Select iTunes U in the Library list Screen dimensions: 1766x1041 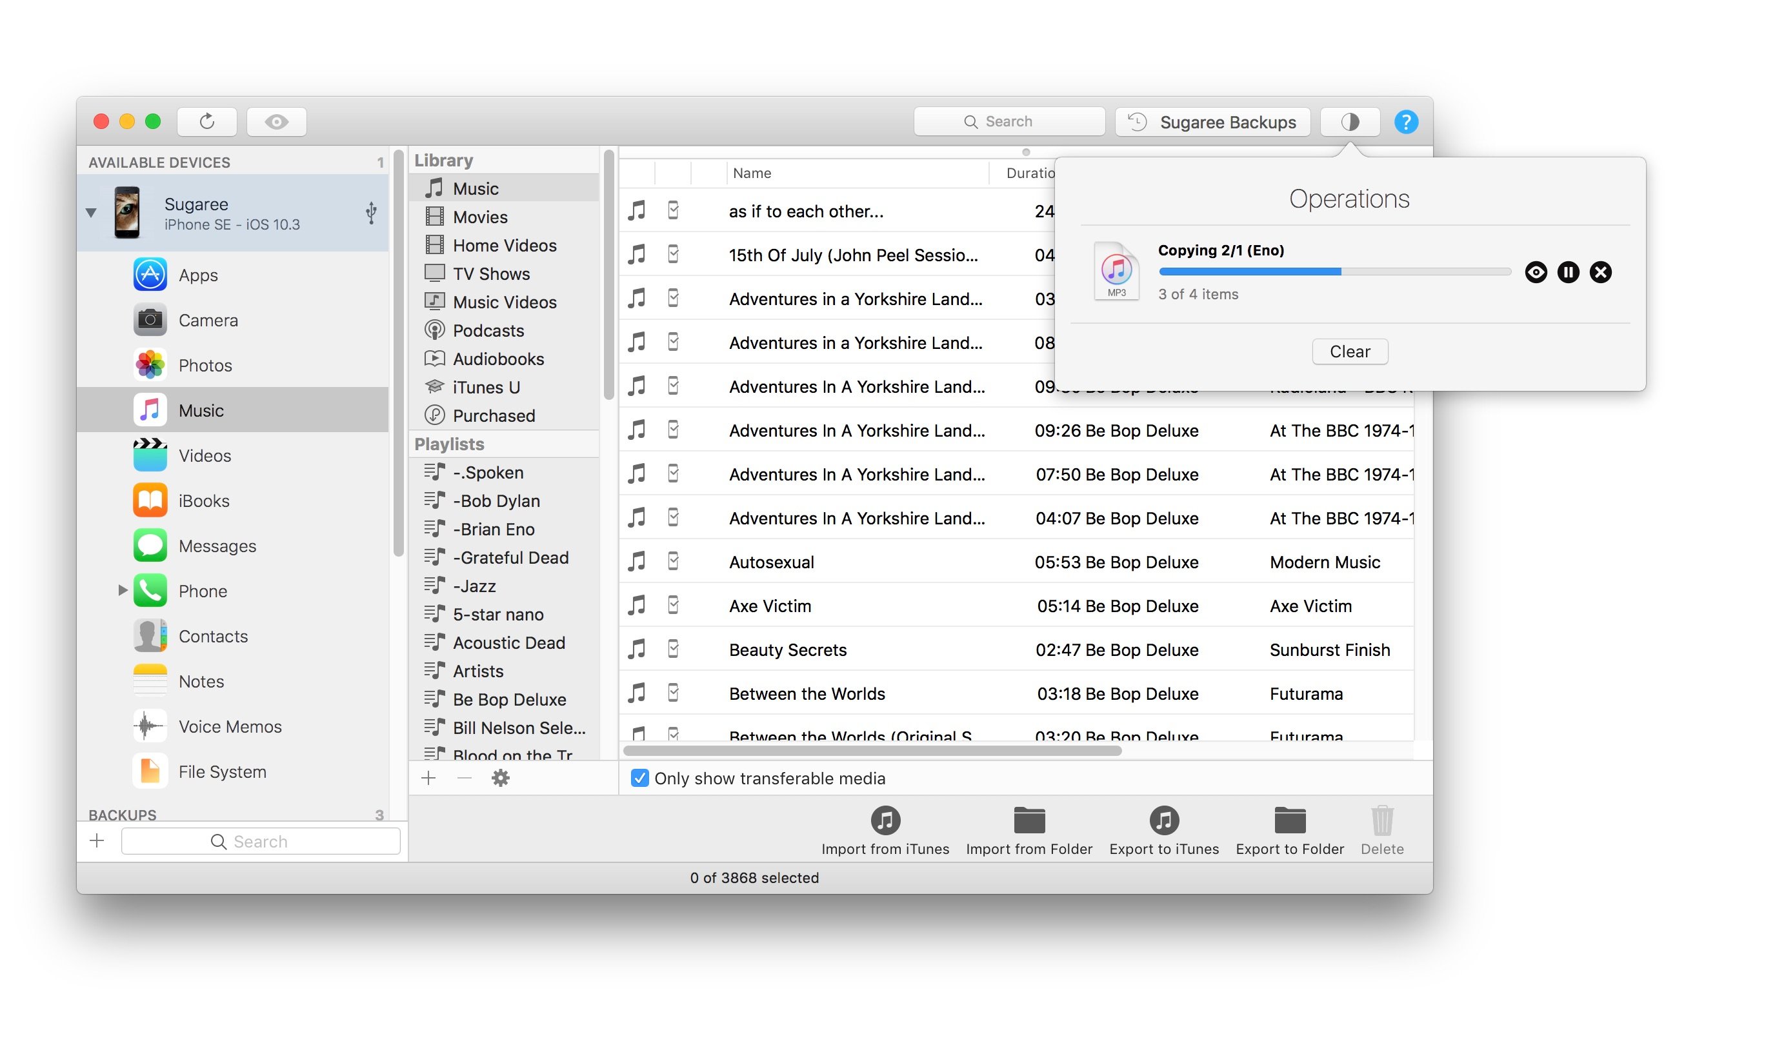(x=504, y=387)
